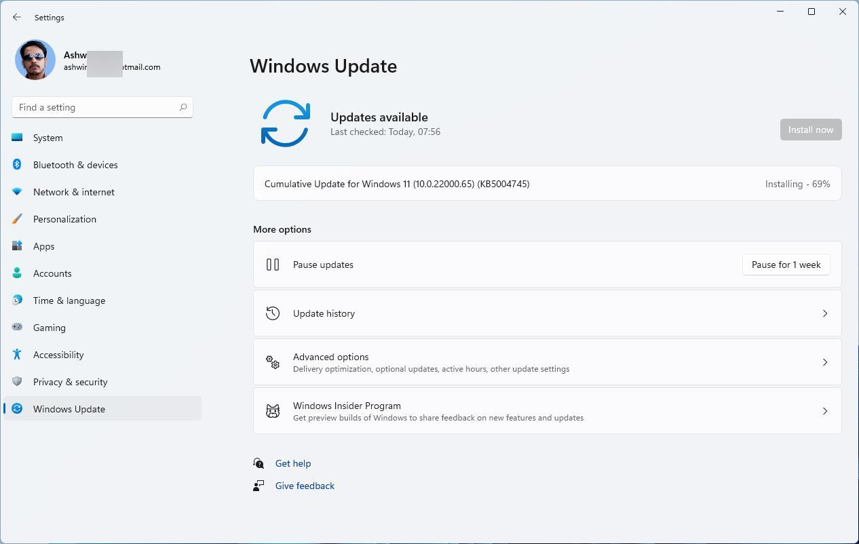This screenshot has width=859, height=544.
Task: Click the Windows Update page title
Action: 324,66
